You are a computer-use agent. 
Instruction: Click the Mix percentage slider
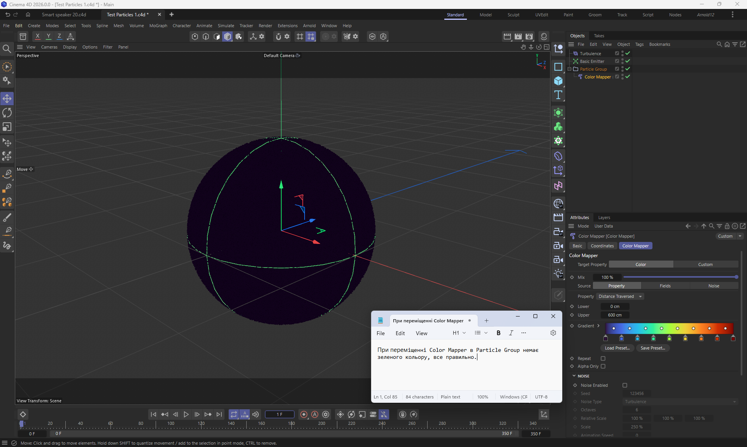click(680, 277)
